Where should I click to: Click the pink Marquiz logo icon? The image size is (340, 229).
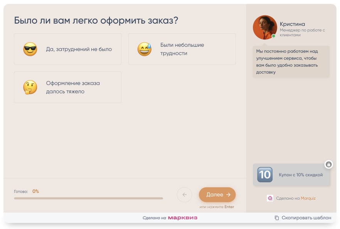pyautogui.click(x=270, y=198)
